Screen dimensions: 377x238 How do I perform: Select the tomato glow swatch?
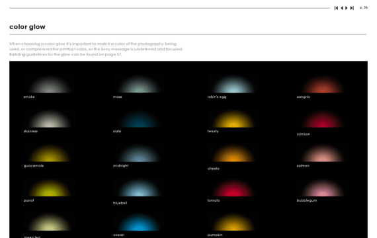pyautogui.click(x=233, y=188)
